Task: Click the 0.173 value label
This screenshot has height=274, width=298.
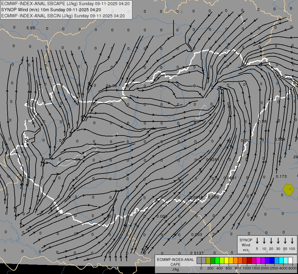Action: pos(281,177)
